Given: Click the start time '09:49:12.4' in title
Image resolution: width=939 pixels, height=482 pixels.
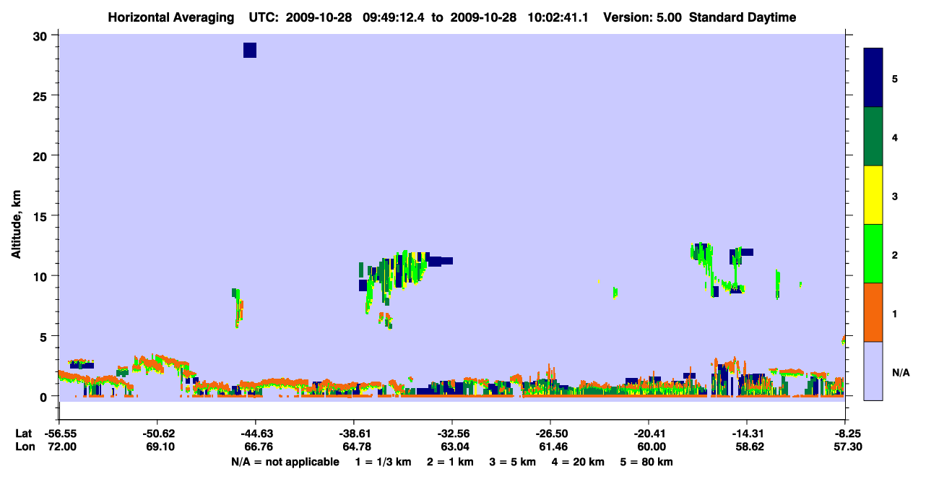Looking at the screenshot, I should tap(394, 17).
